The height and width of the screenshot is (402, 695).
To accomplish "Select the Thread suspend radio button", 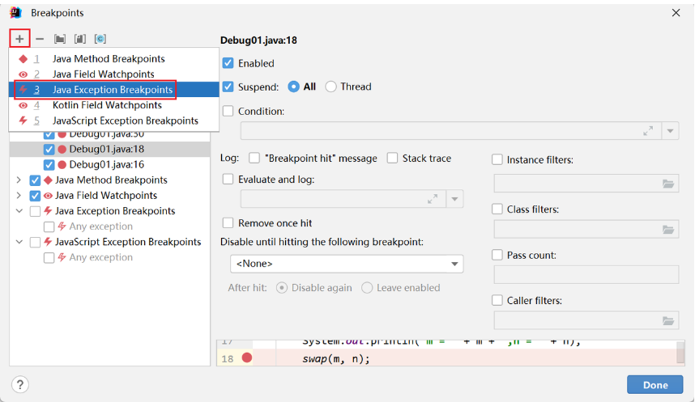I will 331,87.
